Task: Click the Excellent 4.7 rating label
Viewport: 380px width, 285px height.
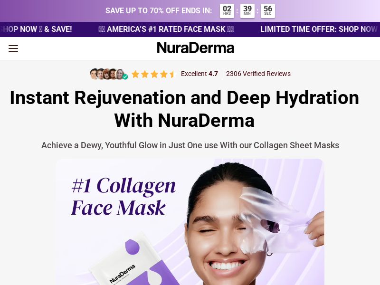Action: (199, 74)
